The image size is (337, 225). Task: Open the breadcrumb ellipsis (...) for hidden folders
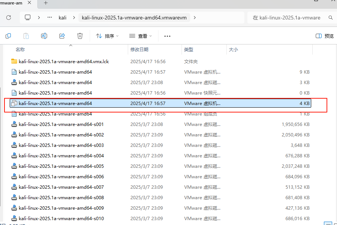click(50, 18)
